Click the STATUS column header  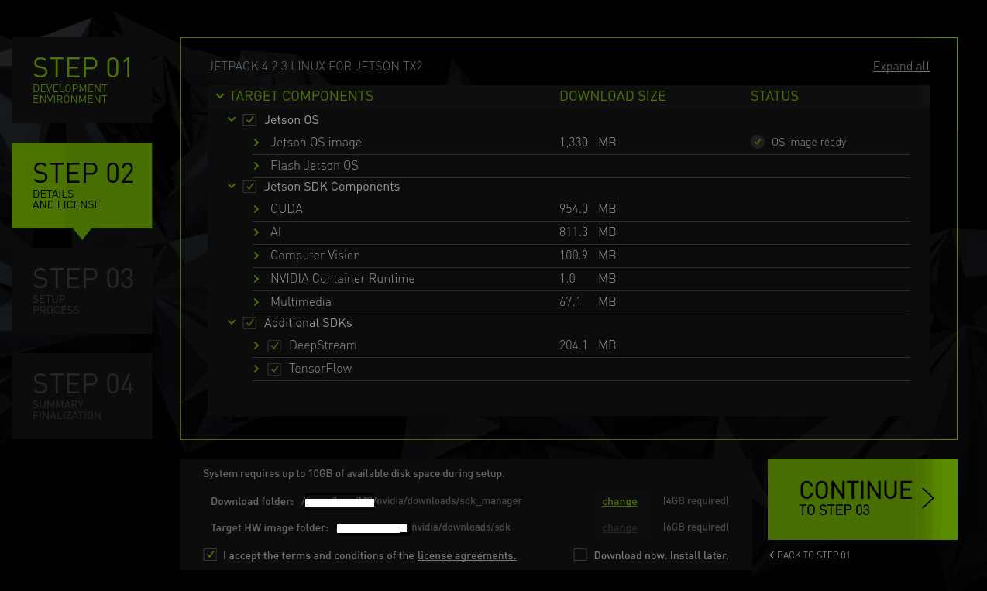775,96
